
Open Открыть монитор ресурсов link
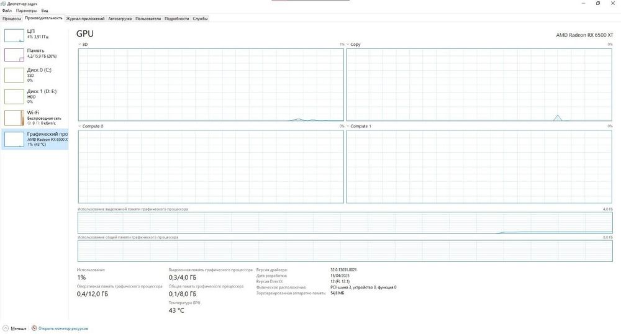tap(63, 328)
